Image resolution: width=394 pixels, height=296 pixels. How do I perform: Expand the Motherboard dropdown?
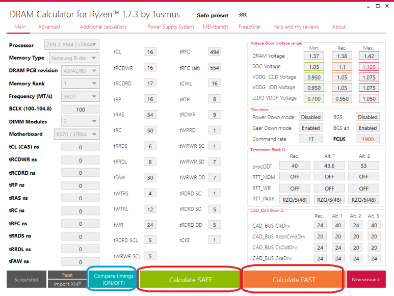(x=76, y=134)
